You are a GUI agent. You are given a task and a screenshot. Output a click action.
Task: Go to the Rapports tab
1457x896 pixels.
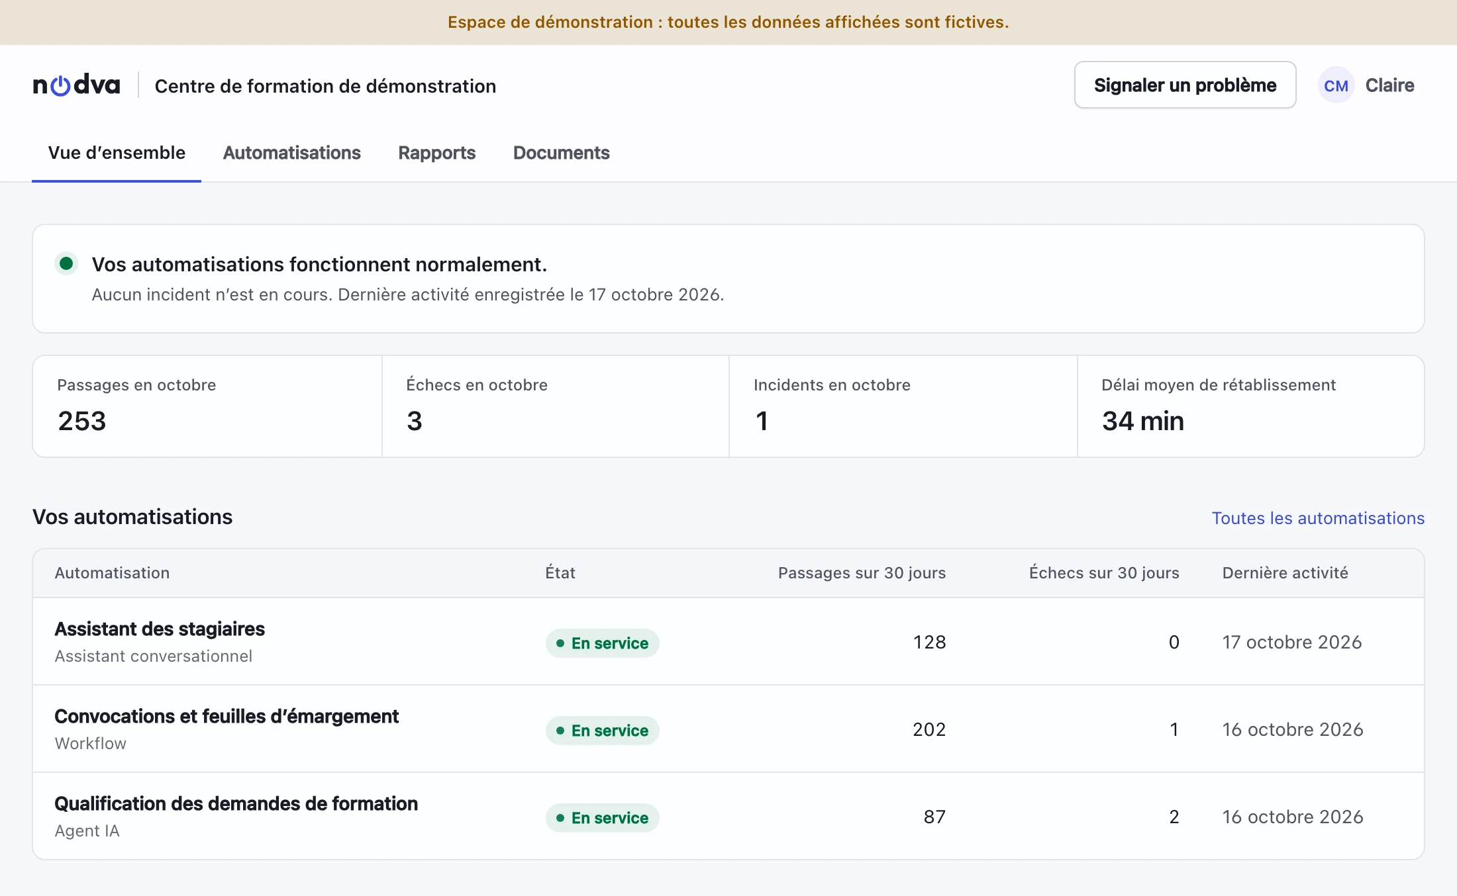pos(436,153)
